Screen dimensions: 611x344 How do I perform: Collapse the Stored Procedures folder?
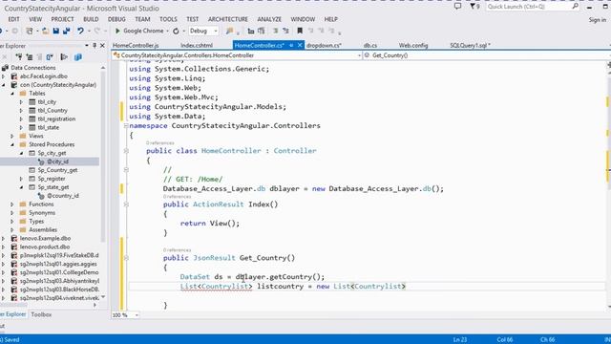click(x=12, y=144)
